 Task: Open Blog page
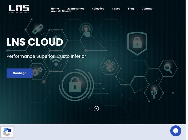(131, 9)
